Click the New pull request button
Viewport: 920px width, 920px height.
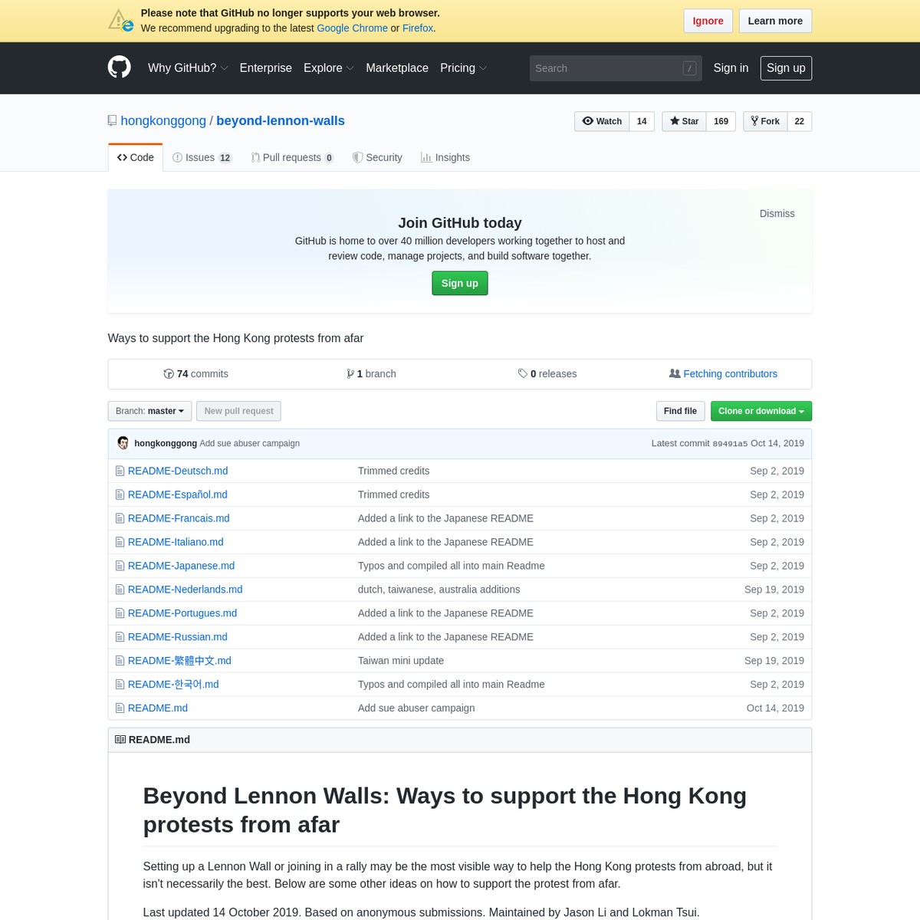click(238, 411)
